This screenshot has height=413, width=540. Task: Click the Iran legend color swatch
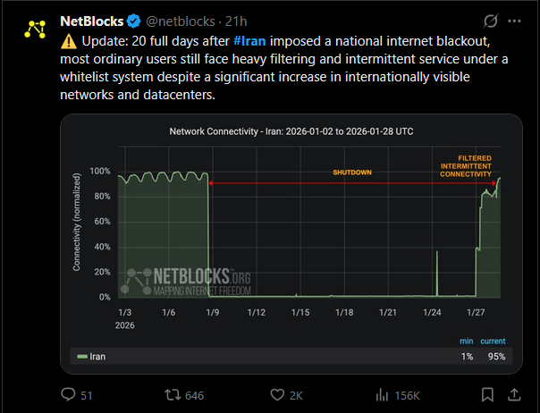pyautogui.click(x=83, y=356)
